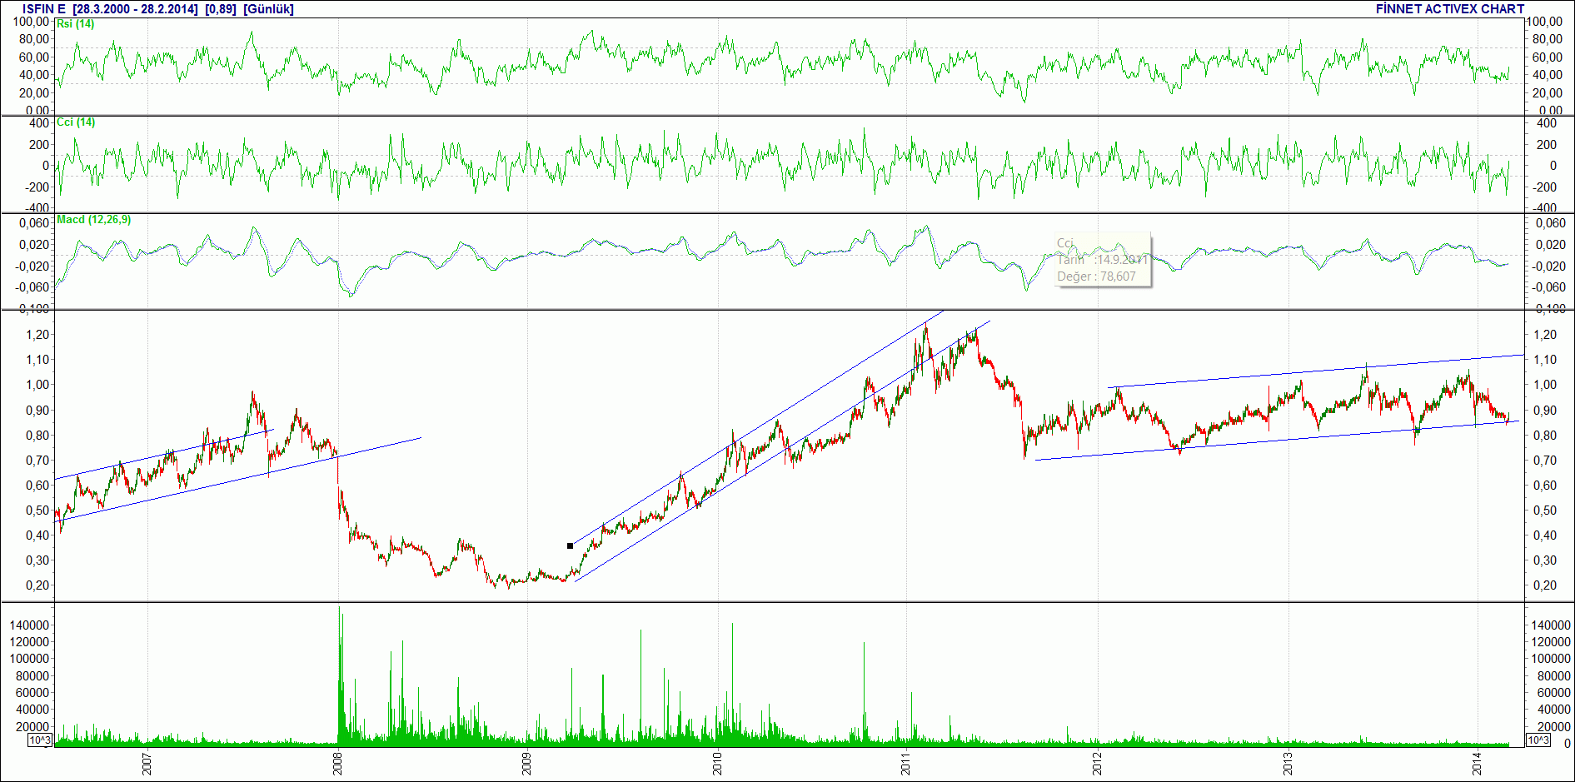
Task: Select the black square trendline handle
Action: pyautogui.click(x=570, y=546)
